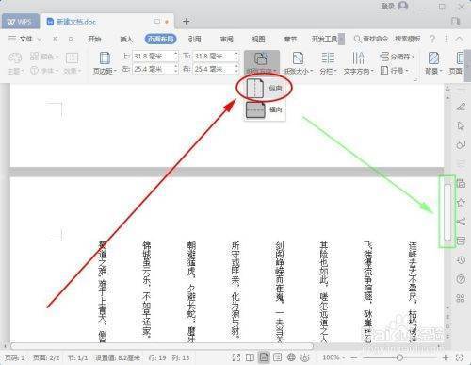This screenshot has height=365, width=471.
Task: Adjust the right margin stepper arrows
Action: (x=236, y=69)
